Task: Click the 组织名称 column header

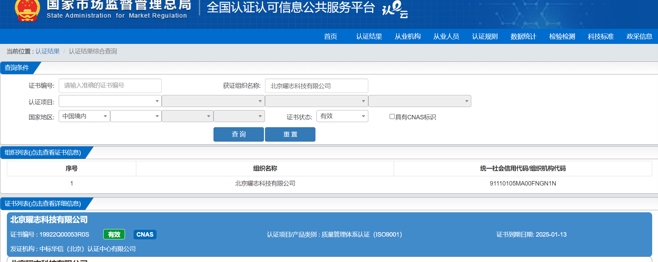Action: (265, 168)
